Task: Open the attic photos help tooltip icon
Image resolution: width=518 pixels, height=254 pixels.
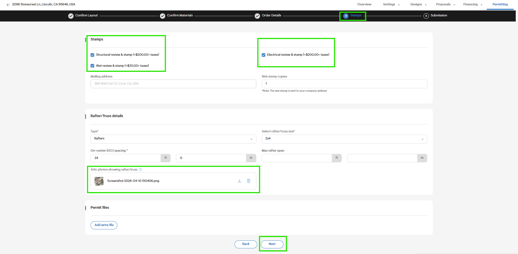Action: pyautogui.click(x=140, y=170)
